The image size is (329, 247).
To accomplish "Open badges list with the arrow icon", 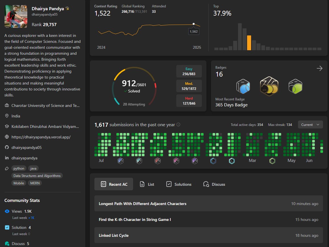I will (320, 68).
